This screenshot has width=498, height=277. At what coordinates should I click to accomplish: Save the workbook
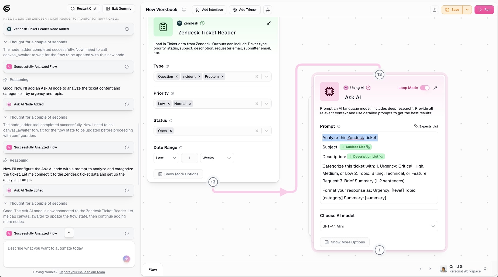pyautogui.click(x=452, y=10)
